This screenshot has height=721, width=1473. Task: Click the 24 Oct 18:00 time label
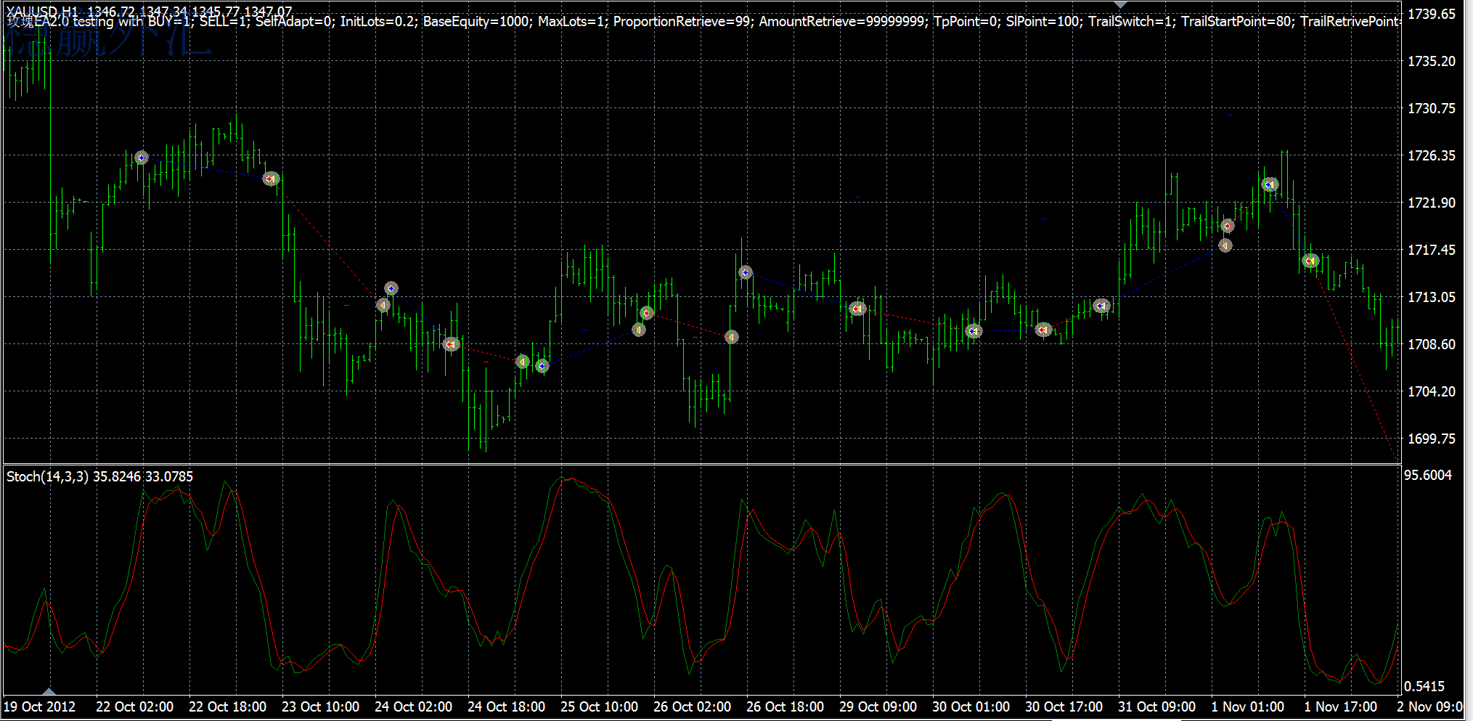point(506,706)
